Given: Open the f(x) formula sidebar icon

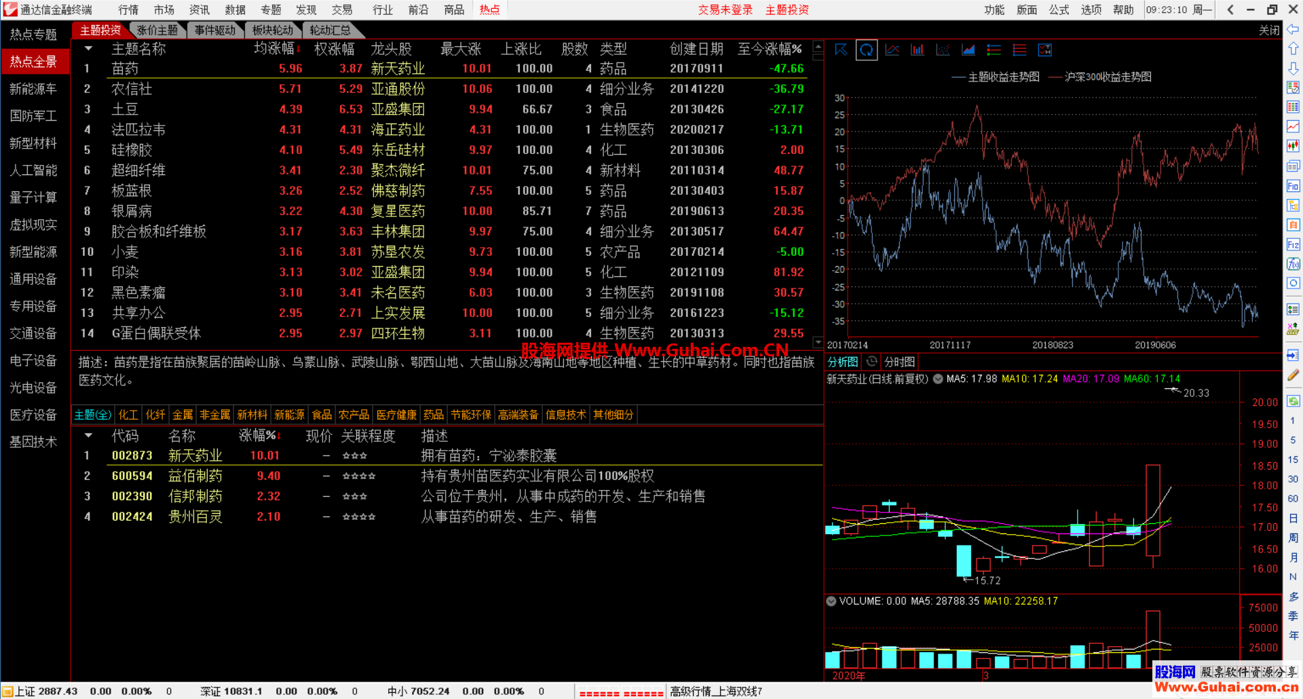Looking at the screenshot, I should [x=1293, y=264].
